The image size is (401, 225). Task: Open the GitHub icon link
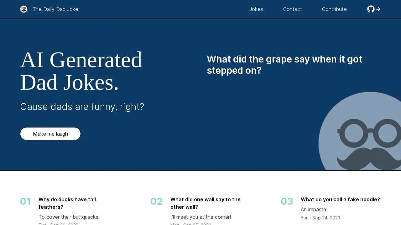pyautogui.click(x=371, y=9)
